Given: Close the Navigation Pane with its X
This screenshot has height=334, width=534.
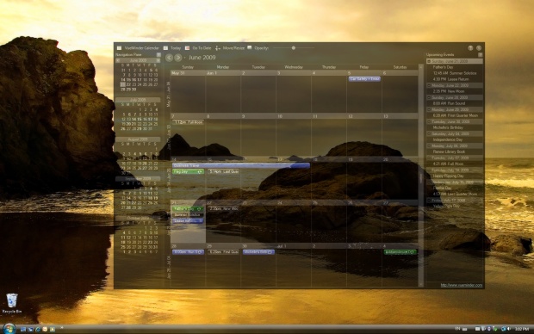Looking at the screenshot, I should point(158,54).
